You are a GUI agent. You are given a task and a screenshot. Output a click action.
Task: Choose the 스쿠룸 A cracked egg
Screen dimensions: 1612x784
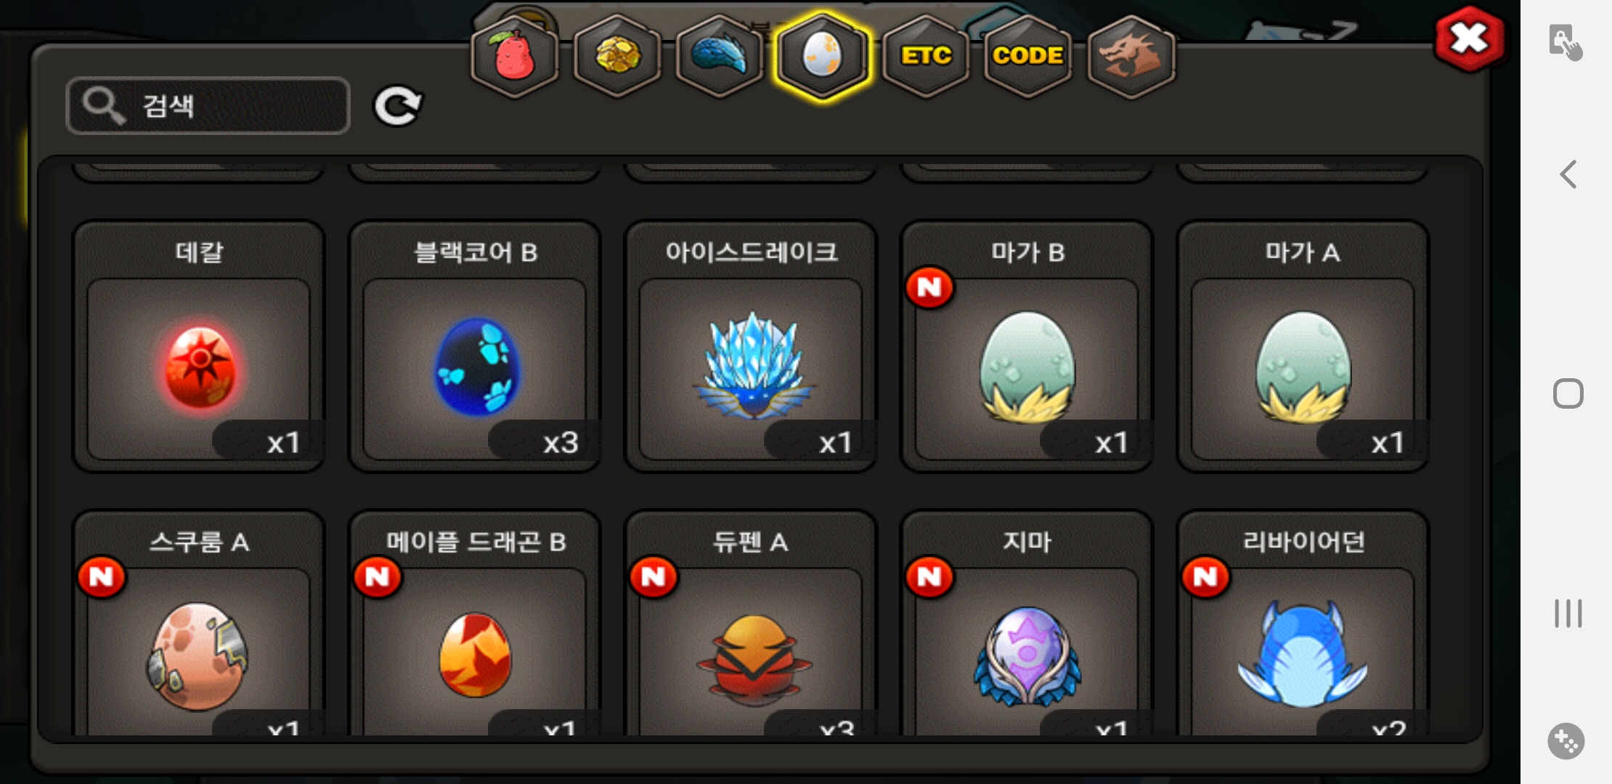click(x=199, y=624)
